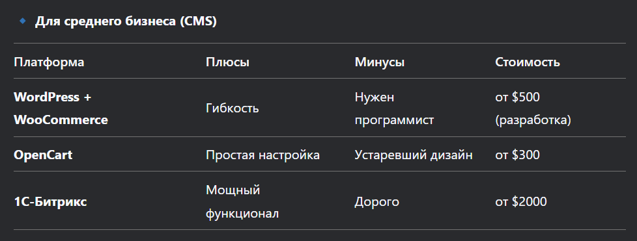Click the 'Мощный функционал' cell
The height and width of the screenshot is (241, 637).
click(242, 202)
